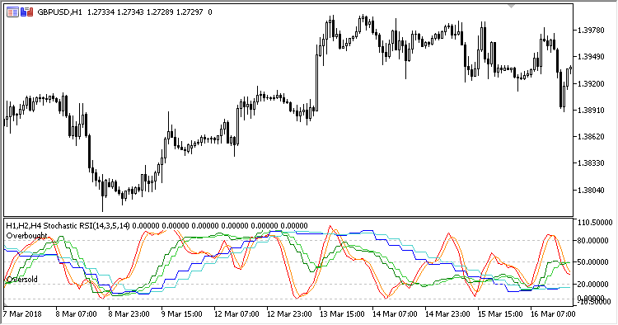Click the table-style icon beside GBPUSD
The height and width of the screenshot is (325, 618).
pyautogui.click(x=12, y=12)
